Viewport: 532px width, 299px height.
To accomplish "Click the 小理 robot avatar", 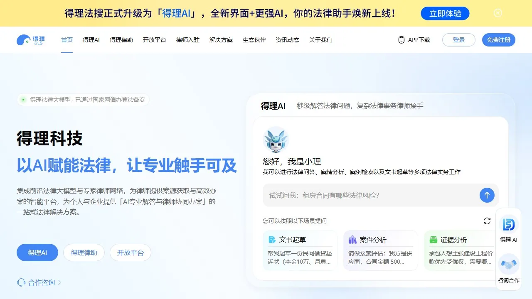I will point(276,140).
